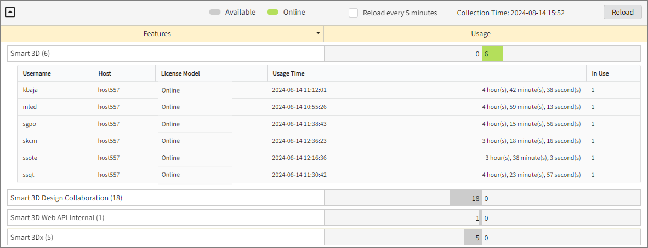648x248 pixels.
Task: Click the gray Available bar showing 18
Action: tap(466, 198)
